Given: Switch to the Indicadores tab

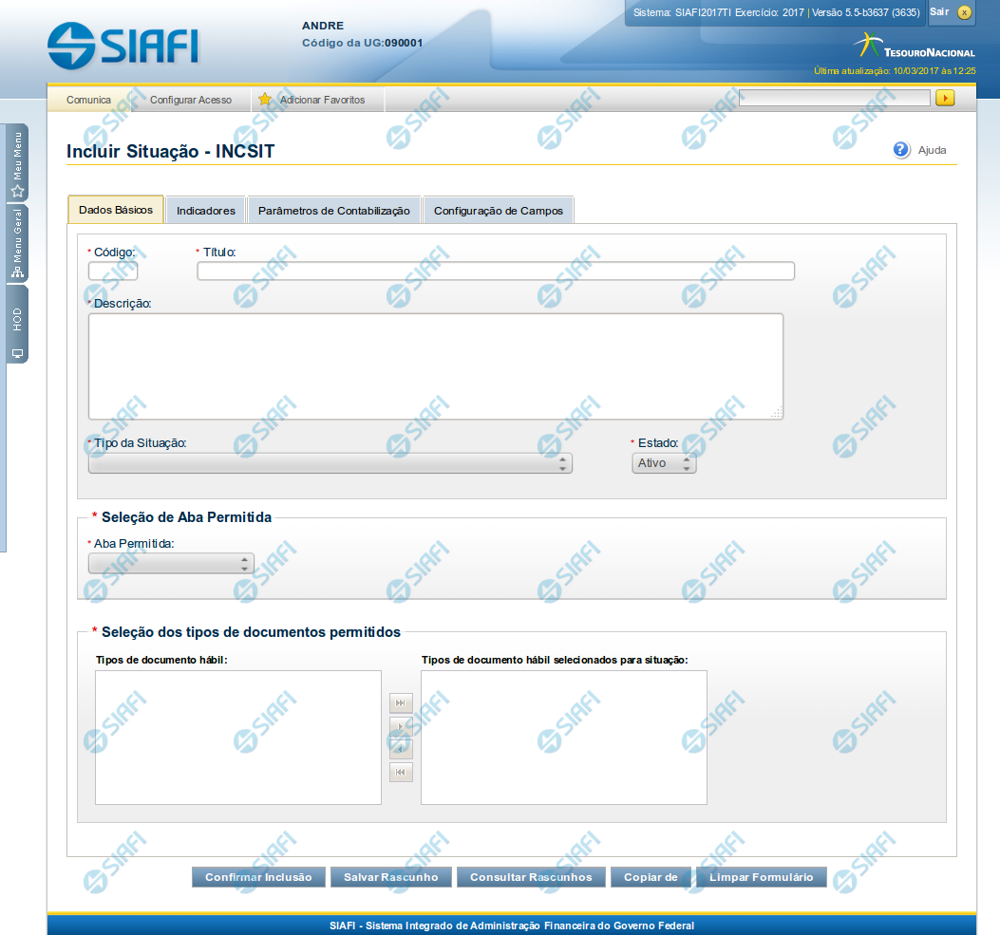Looking at the screenshot, I should coord(206,211).
